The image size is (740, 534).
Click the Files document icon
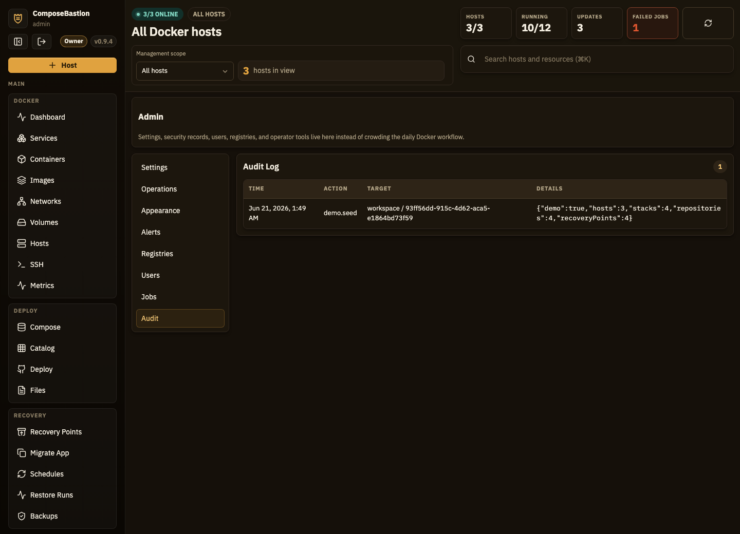point(22,390)
